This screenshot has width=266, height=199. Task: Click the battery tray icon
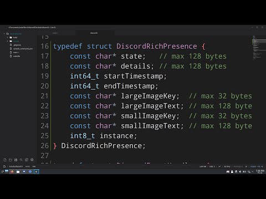(x=244, y=171)
